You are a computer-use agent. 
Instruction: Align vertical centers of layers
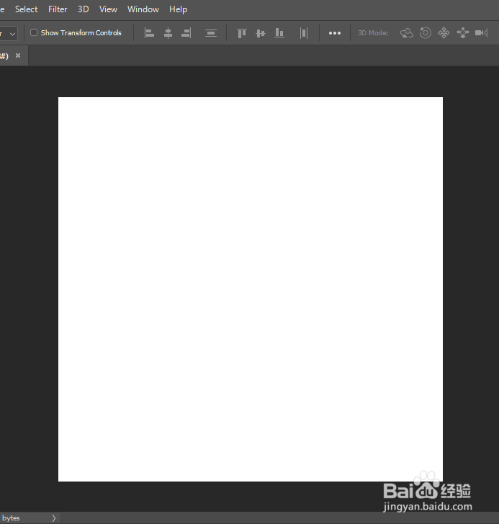coord(261,33)
